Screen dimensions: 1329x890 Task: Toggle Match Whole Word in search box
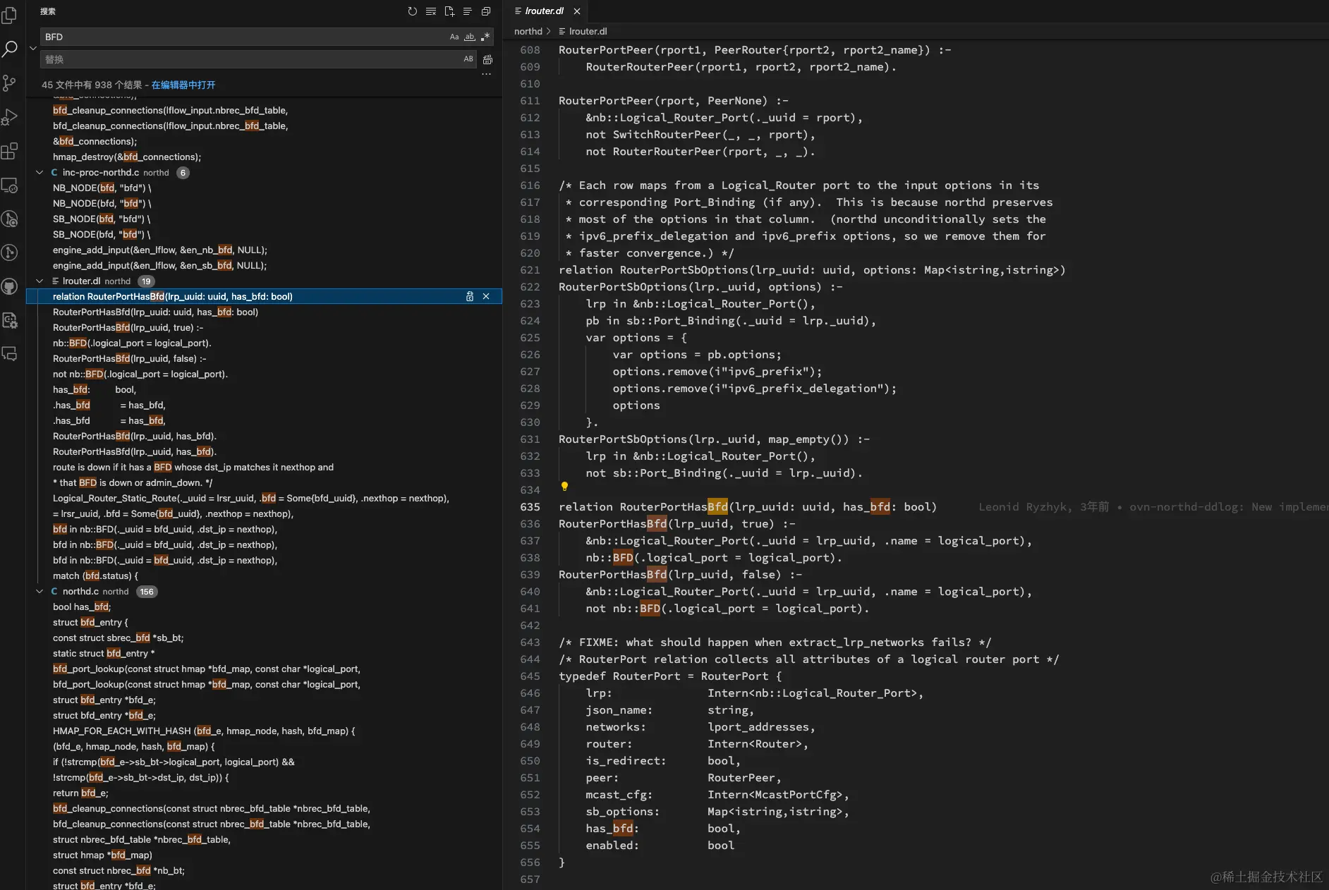pos(470,37)
